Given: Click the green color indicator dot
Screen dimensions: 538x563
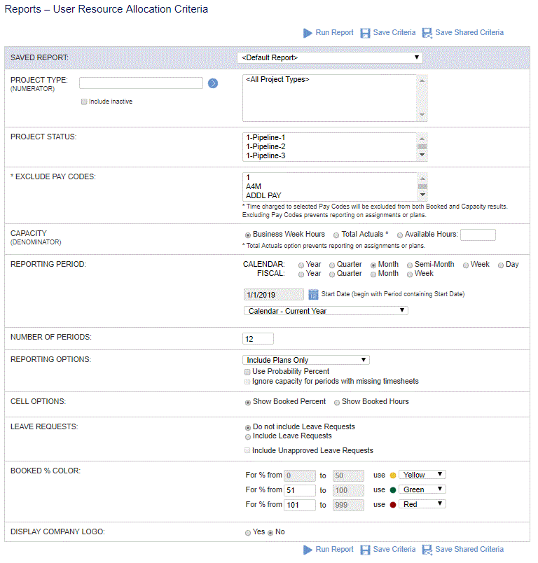Looking at the screenshot, I should click(393, 490).
